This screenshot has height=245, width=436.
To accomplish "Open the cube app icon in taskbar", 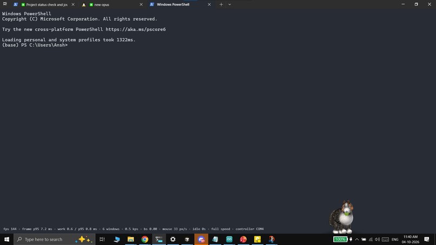I will pyautogui.click(x=187, y=239).
